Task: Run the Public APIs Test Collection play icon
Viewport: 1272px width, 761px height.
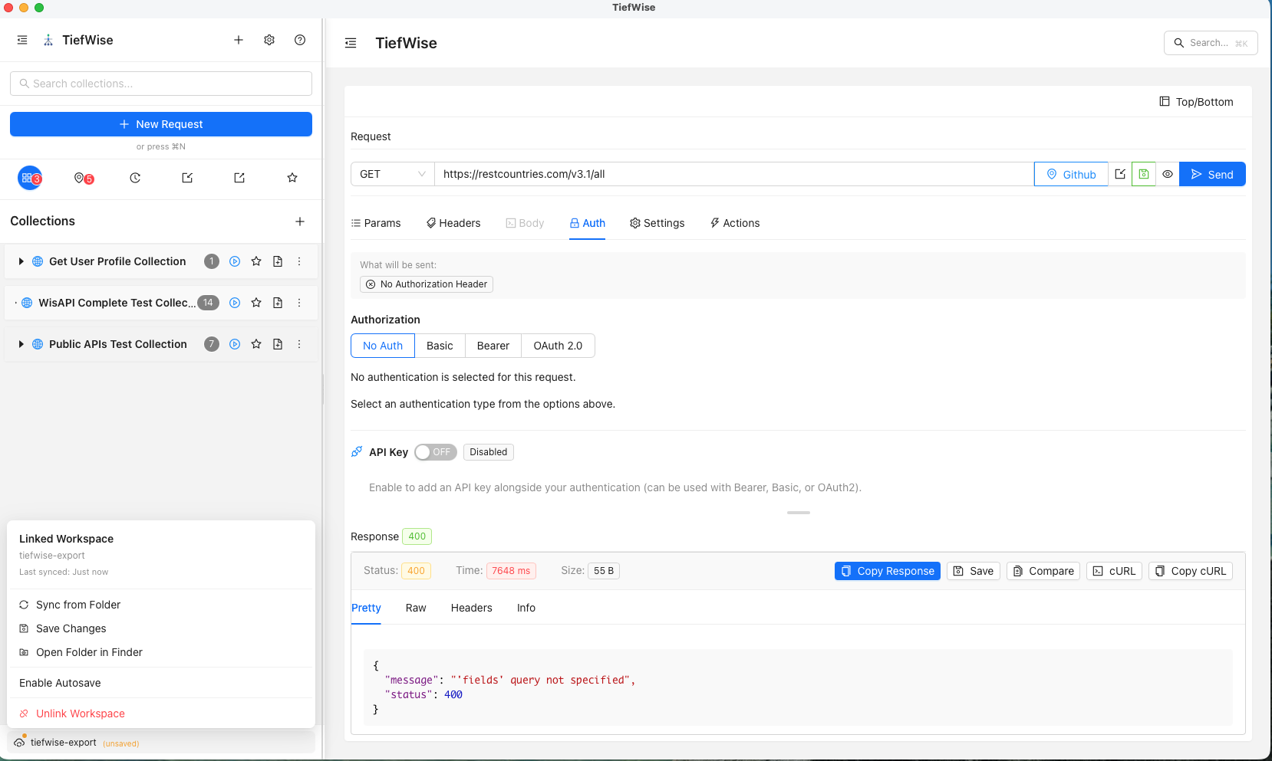Action: (x=234, y=344)
